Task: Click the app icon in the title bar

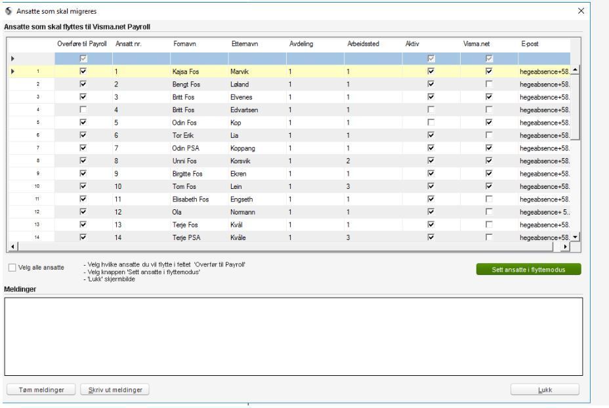Action: click(x=8, y=11)
